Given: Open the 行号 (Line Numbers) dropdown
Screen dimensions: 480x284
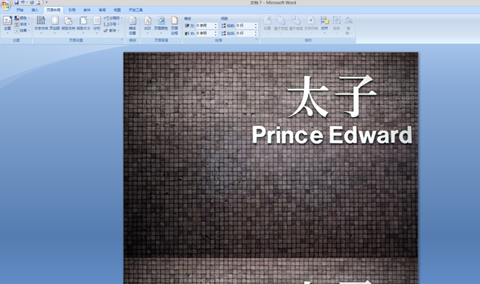Looking at the screenshot, I should click(x=111, y=24).
